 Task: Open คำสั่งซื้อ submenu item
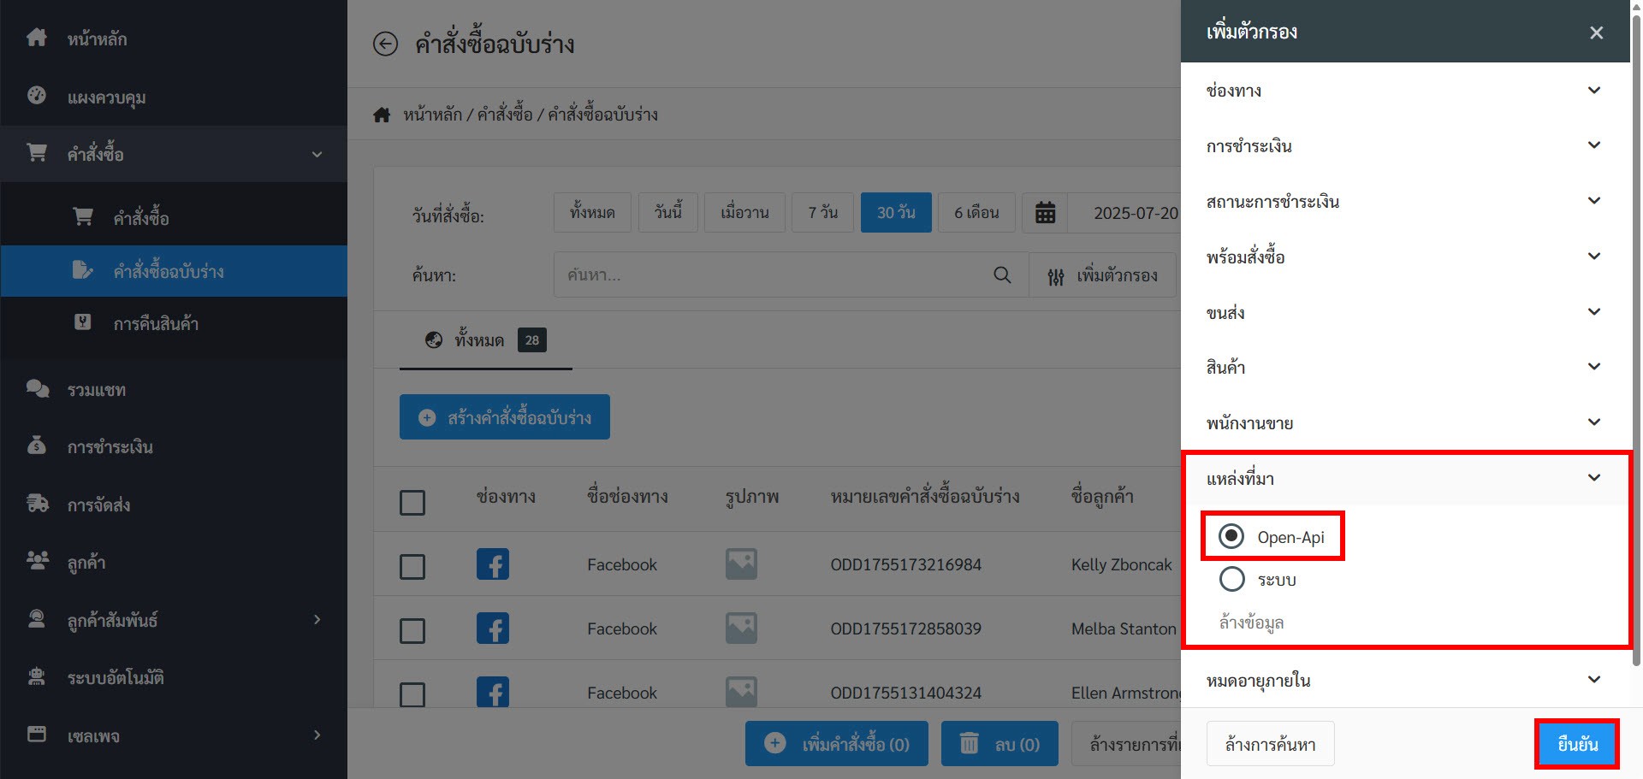tap(174, 217)
